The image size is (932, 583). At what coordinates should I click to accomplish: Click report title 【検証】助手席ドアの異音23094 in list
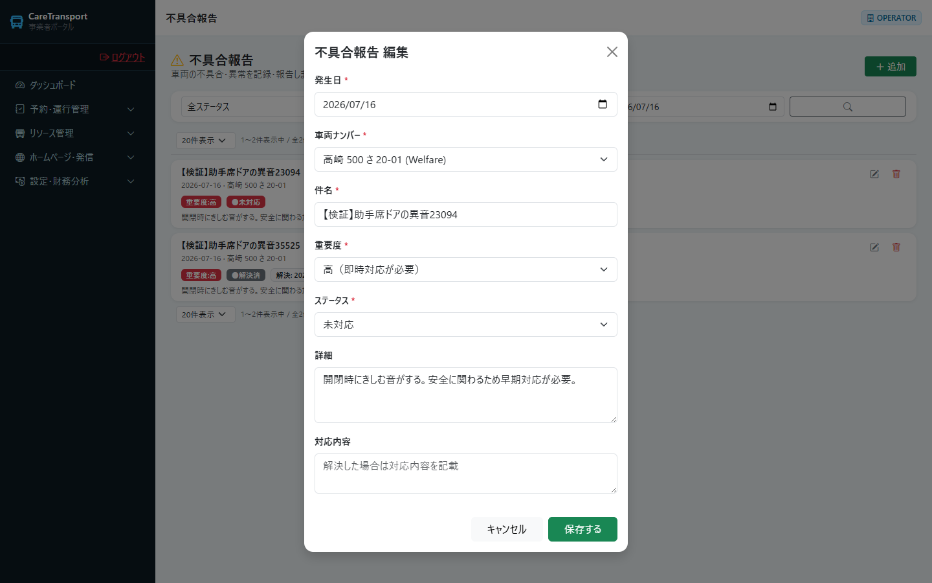pyautogui.click(x=241, y=172)
